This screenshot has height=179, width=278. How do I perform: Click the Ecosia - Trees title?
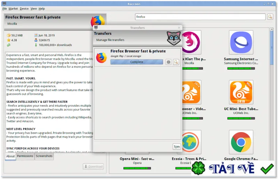pyautogui.click(x=189, y=159)
